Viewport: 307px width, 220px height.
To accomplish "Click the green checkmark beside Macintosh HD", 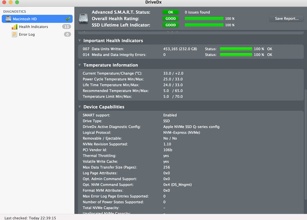I will pyautogui.click(x=68, y=19).
